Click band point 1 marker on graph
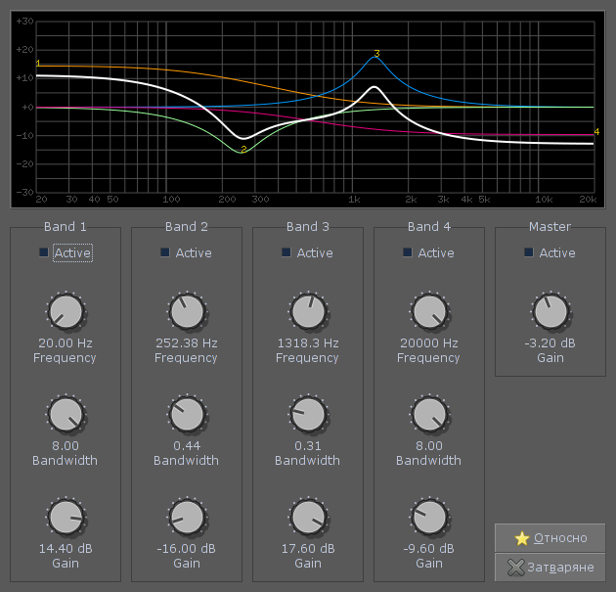Image resolution: width=616 pixels, height=592 pixels. [x=38, y=65]
